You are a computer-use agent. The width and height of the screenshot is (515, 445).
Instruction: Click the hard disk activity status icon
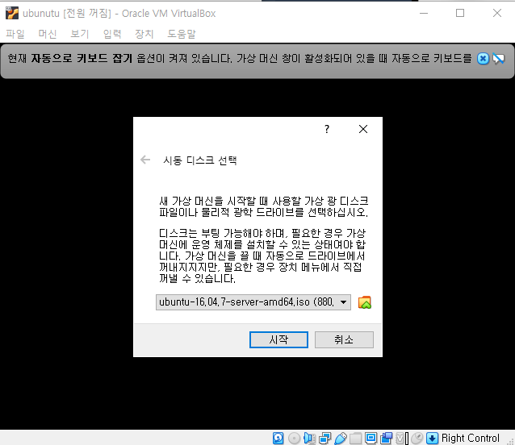(278, 438)
